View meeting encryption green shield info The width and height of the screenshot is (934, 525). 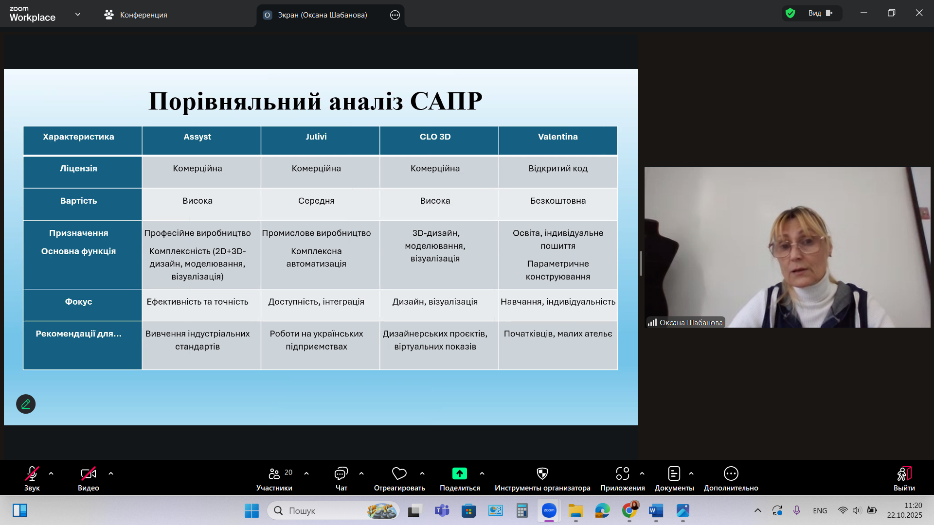(790, 13)
